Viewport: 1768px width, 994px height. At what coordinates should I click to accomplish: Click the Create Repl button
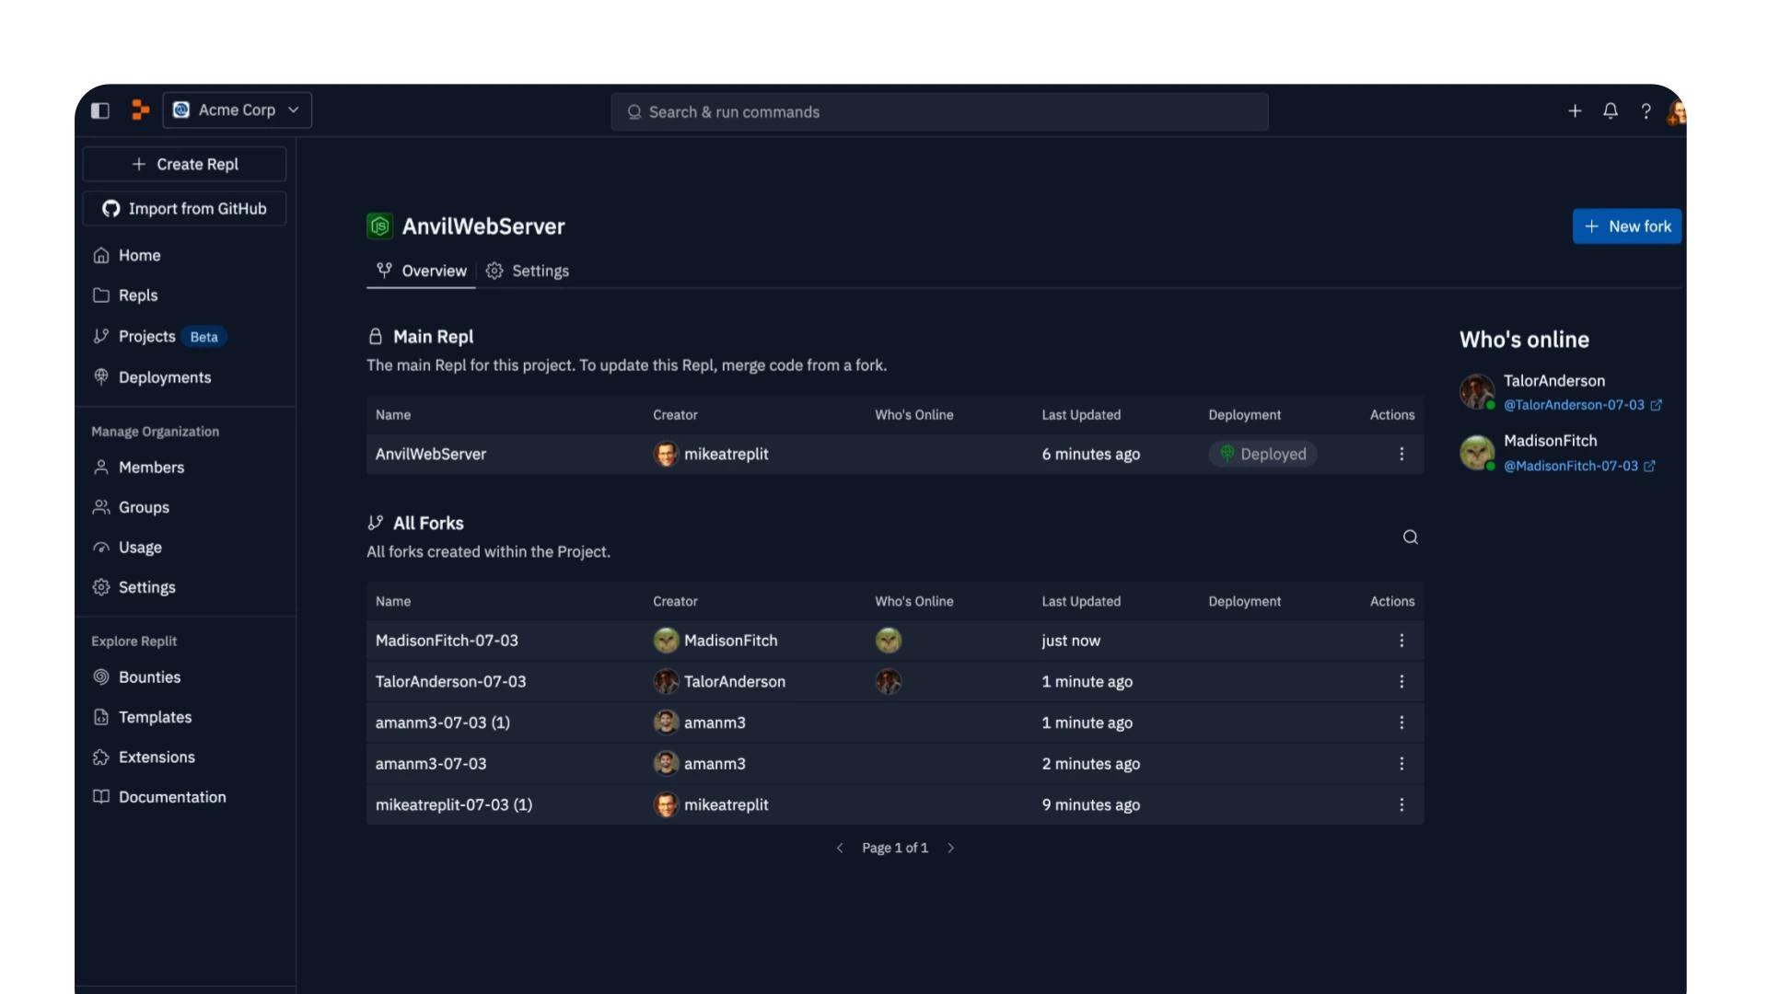point(184,164)
